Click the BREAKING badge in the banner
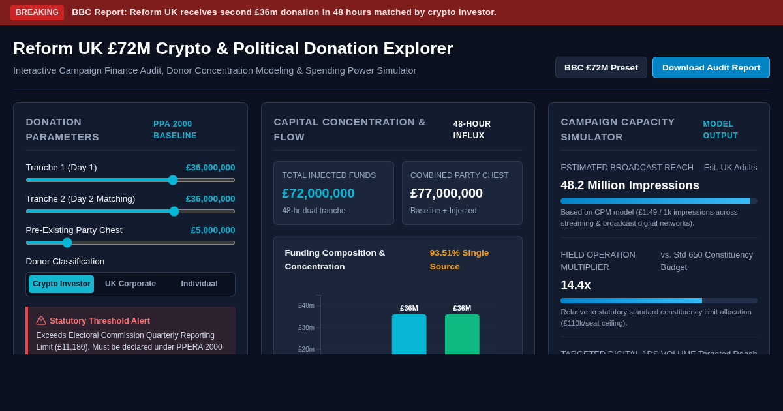The height and width of the screenshot is (411, 783). tap(37, 12)
